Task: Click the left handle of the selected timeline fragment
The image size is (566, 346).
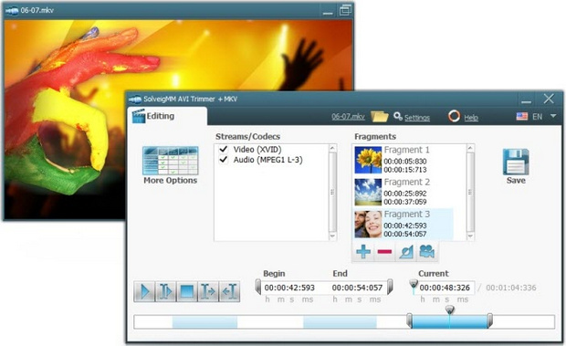Action: [409, 320]
